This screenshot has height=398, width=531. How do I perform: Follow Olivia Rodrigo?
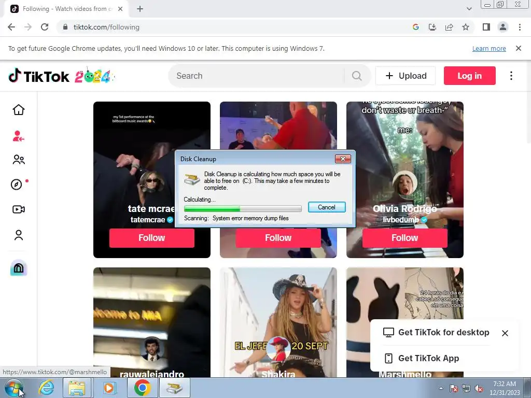[x=404, y=237]
